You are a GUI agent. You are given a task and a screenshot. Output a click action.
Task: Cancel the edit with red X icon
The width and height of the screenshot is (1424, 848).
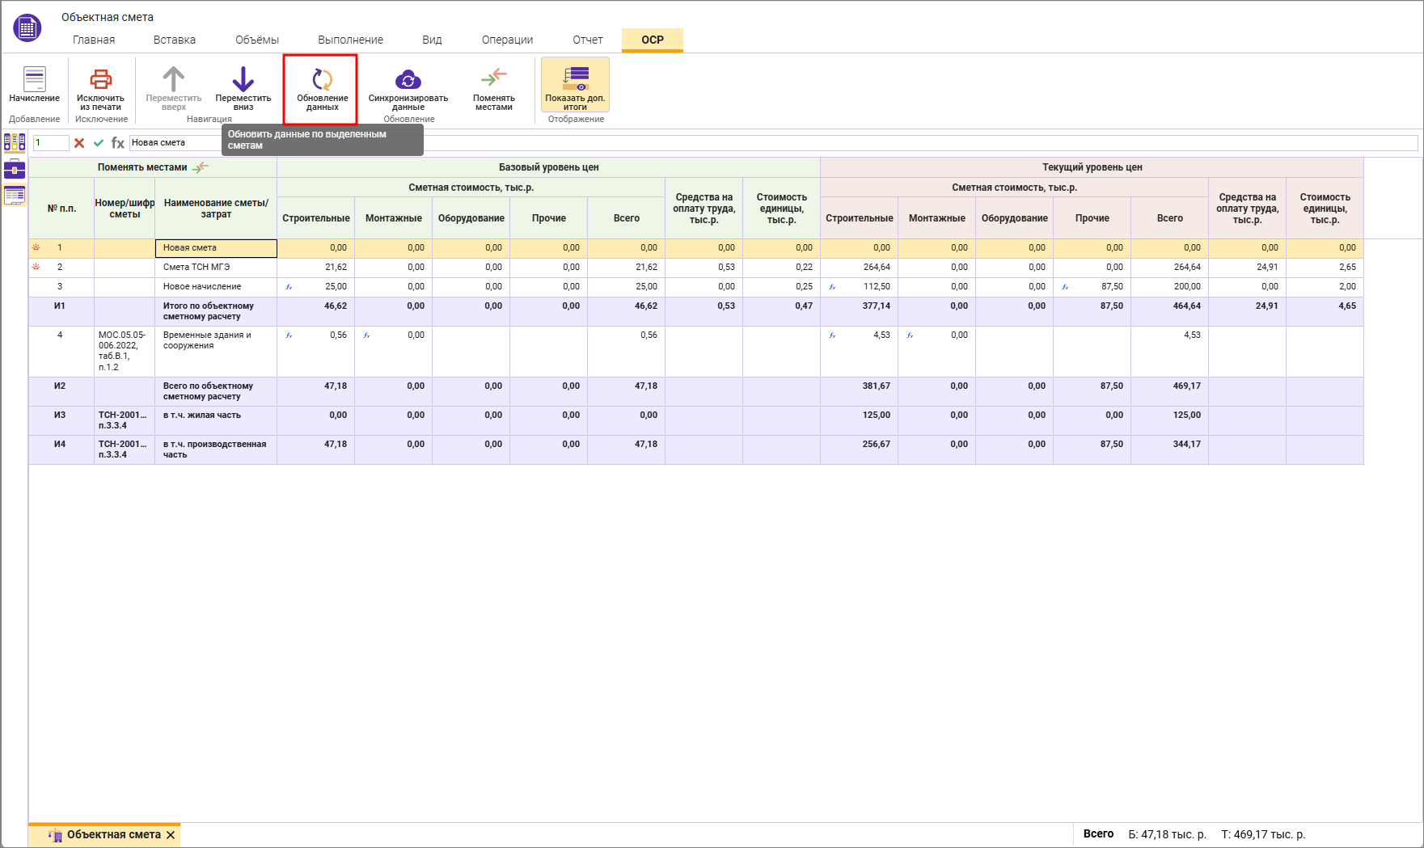pos(79,143)
